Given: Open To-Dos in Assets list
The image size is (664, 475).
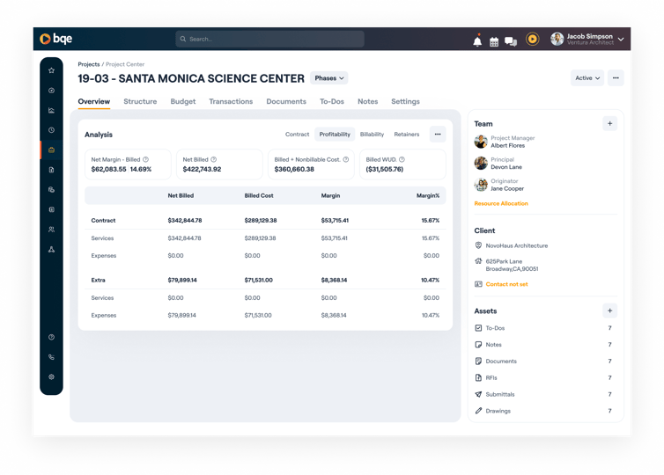Looking at the screenshot, I should (x=543, y=328).
